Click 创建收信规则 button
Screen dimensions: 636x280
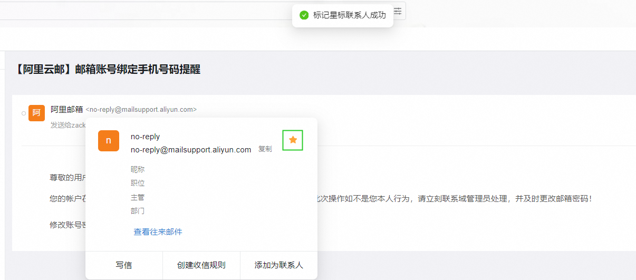[201, 265]
